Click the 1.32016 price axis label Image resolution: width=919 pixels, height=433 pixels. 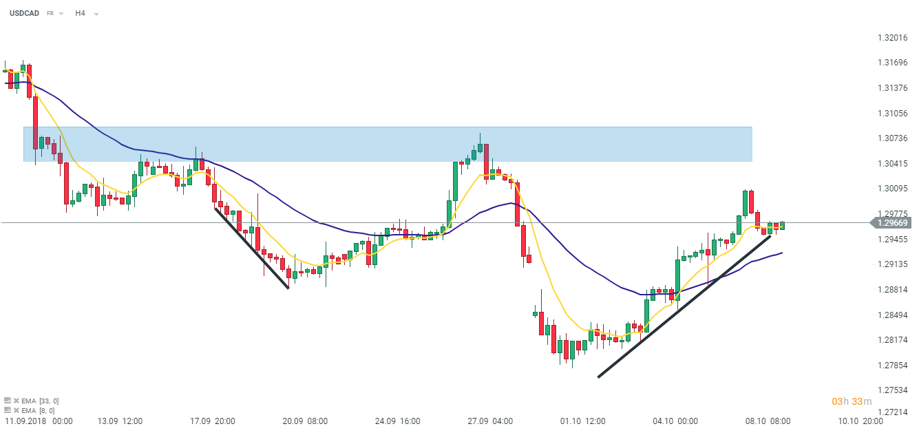893,38
